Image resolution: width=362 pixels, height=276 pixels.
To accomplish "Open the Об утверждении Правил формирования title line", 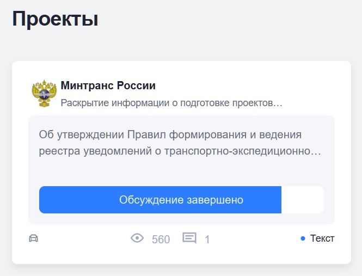I will point(170,134).
